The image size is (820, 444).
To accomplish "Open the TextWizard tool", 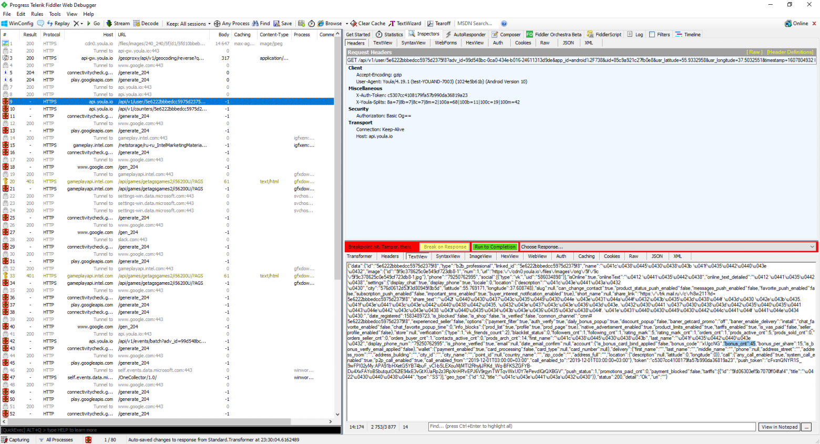I will point(405,24).
